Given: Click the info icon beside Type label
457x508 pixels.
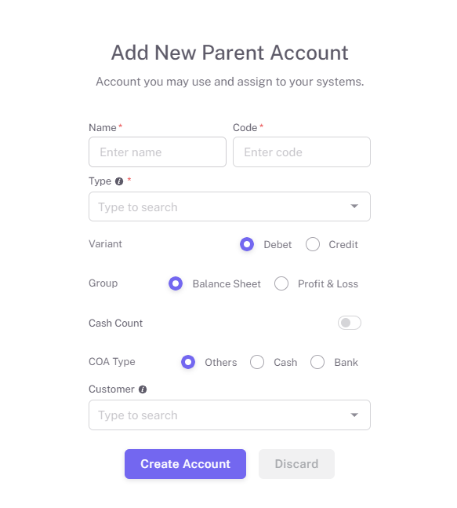Looking at the screenshot, I should coord(119,181).
